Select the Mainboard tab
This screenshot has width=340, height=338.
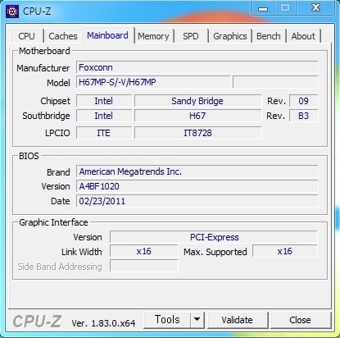(x=107, y=35)
